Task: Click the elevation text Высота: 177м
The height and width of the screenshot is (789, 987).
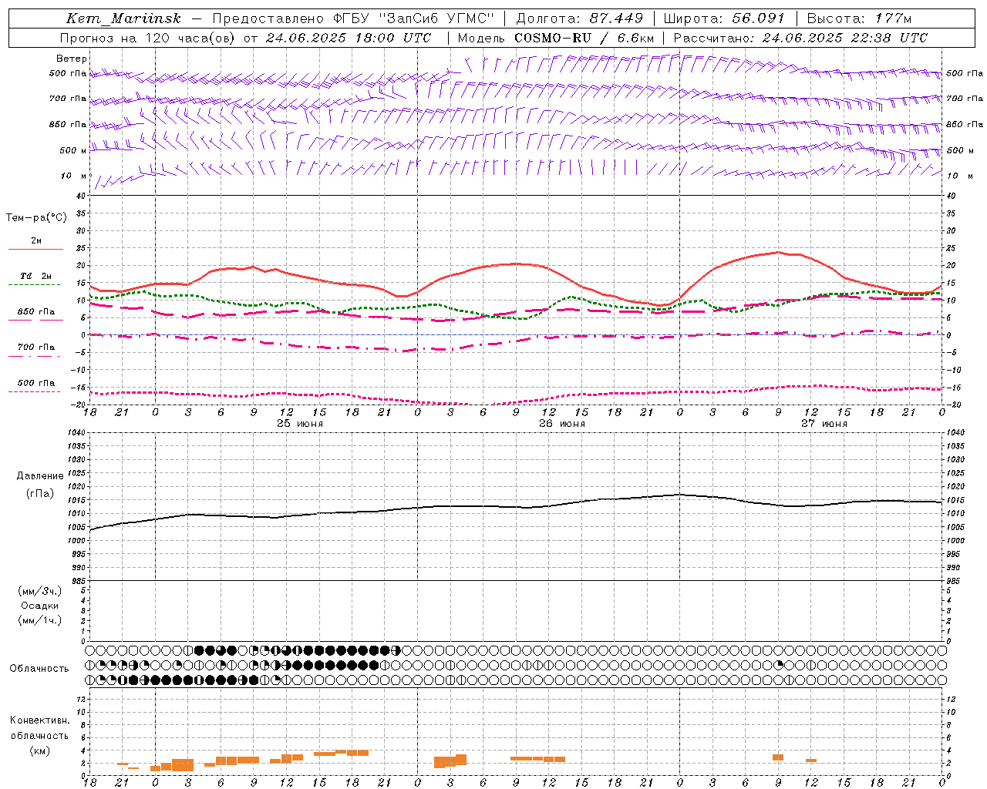Action: (859, 18)
